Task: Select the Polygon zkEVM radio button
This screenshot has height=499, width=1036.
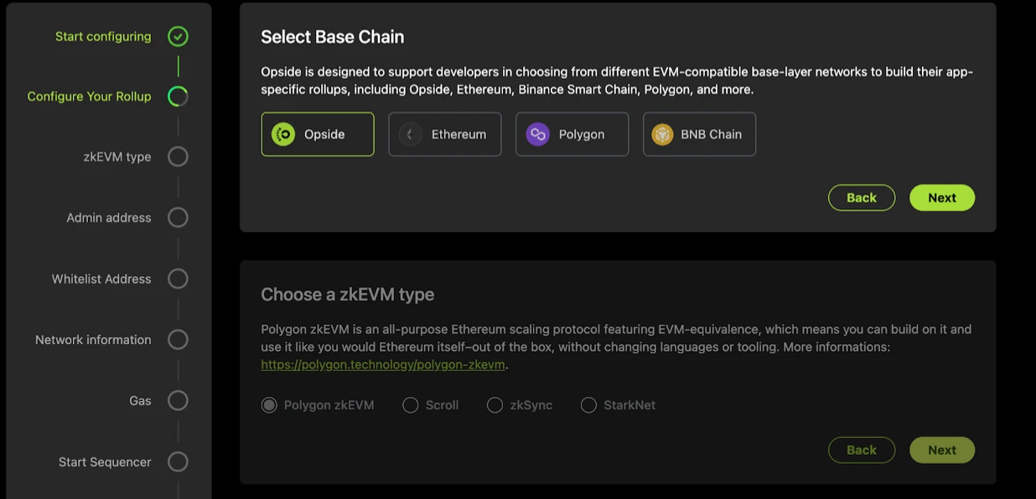Action: (x=269, y=405)
